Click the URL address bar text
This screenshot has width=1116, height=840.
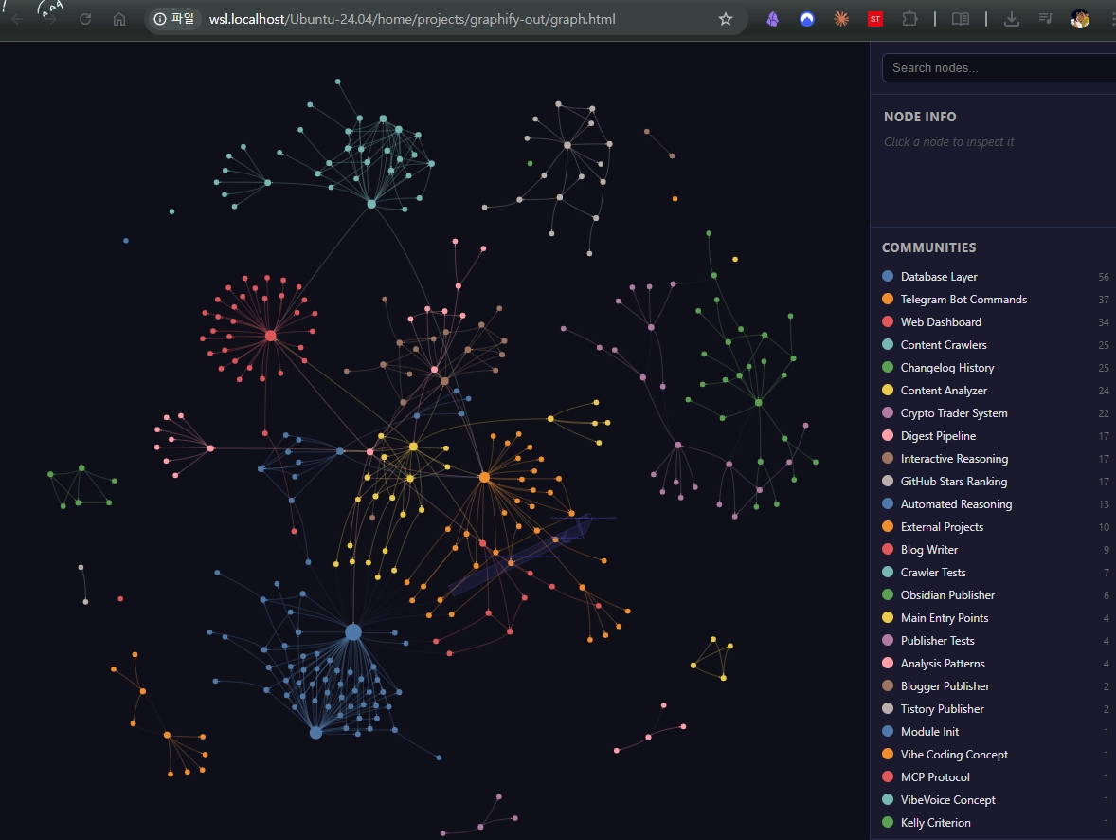[412, 19]
